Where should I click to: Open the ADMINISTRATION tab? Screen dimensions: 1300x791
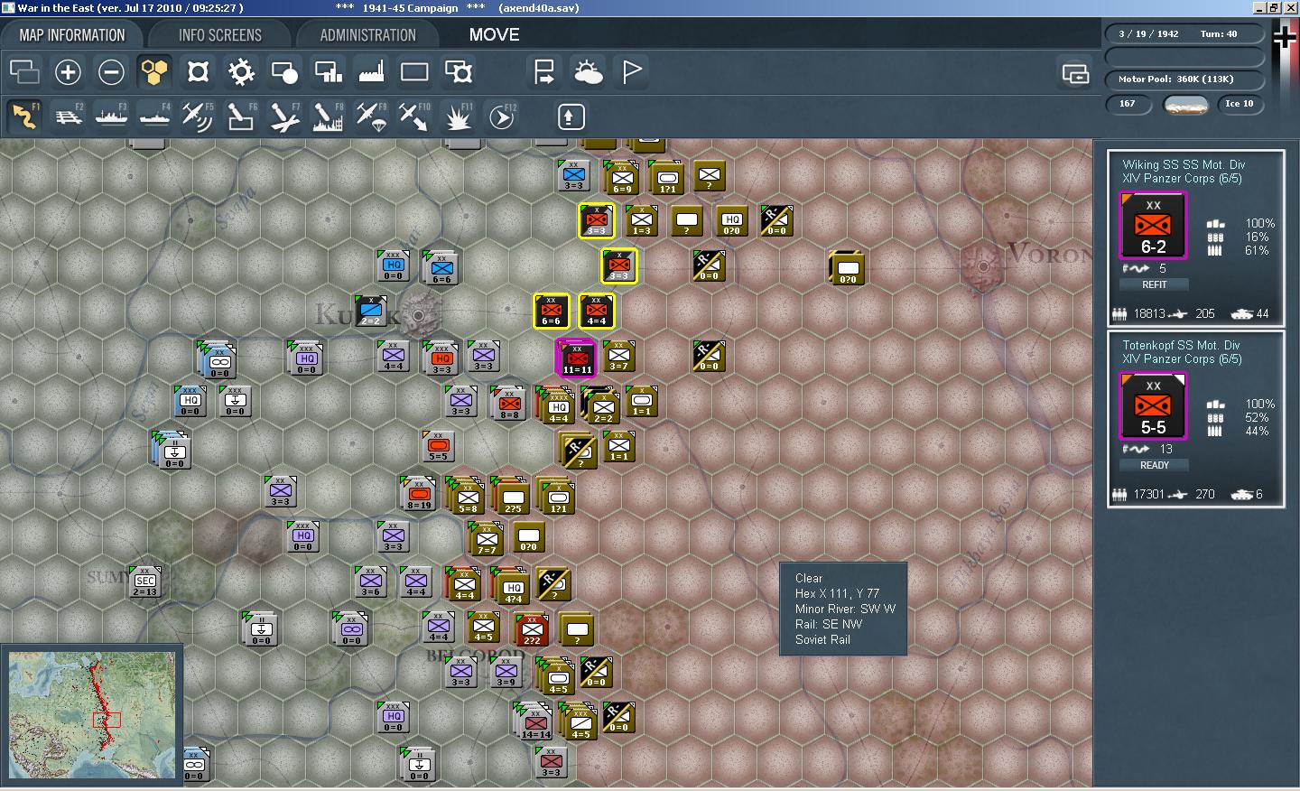point(367,35)
